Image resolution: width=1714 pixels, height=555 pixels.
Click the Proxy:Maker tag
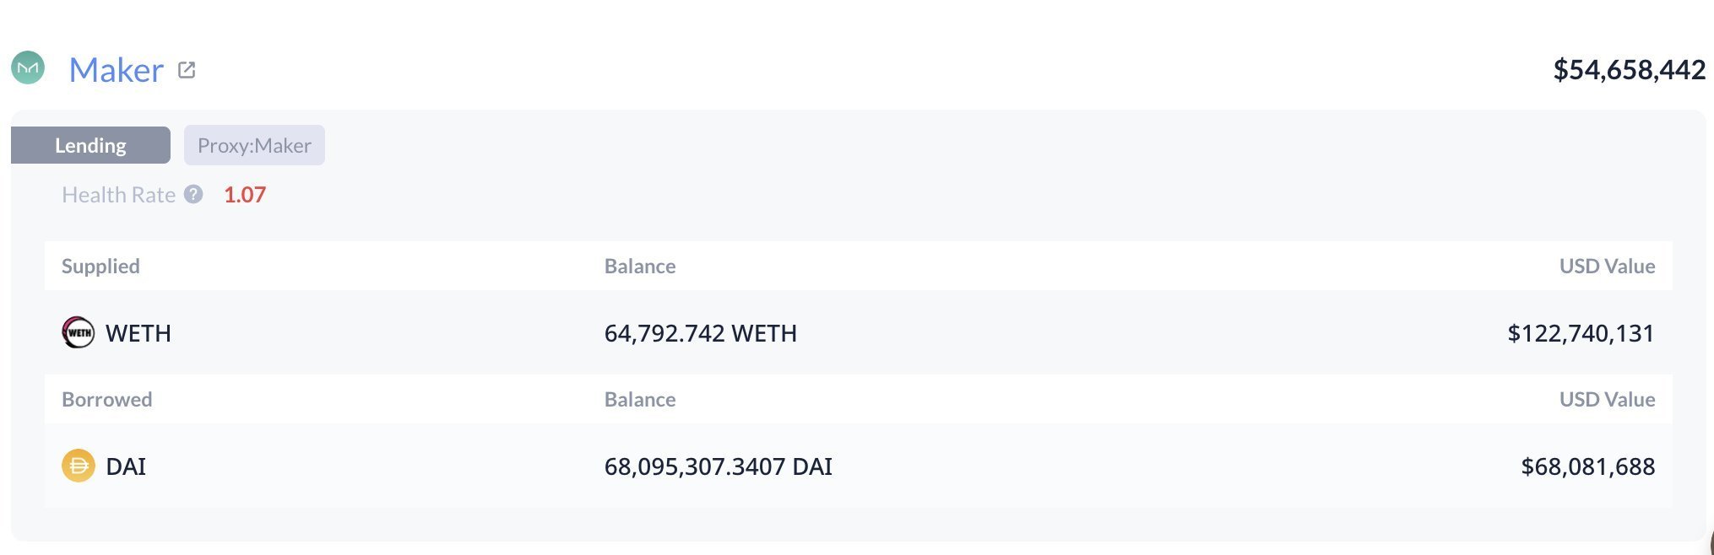254,145
